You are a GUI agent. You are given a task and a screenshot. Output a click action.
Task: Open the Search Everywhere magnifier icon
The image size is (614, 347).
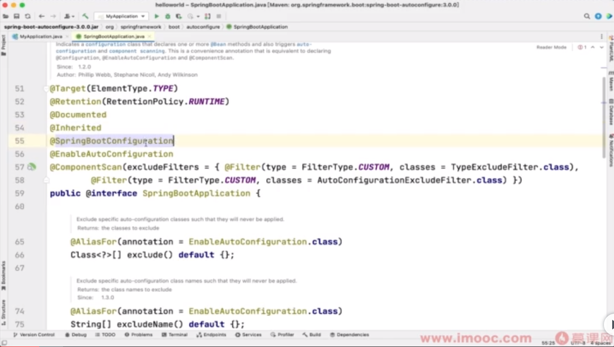pyautogui.click(x=587, y=16)
